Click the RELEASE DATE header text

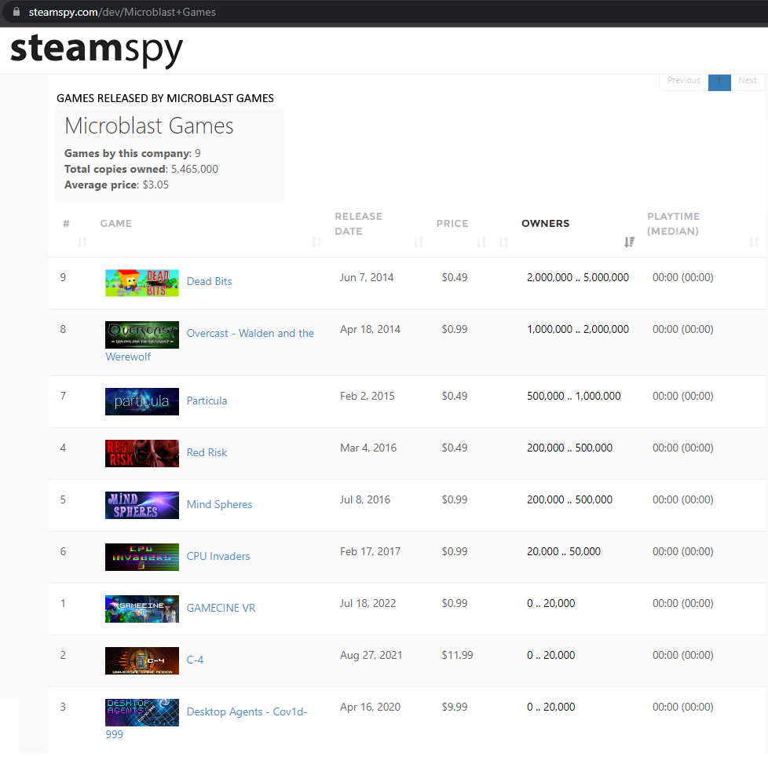coord(359,224)
